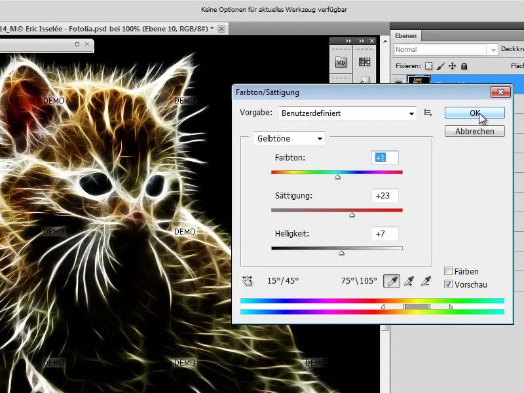Open the Gelbtöne color range dropdown
524x393 pixels.
coord(289,138)
